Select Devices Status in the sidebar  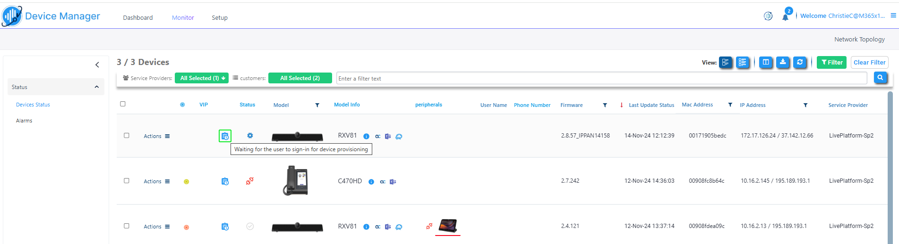coord(33,105)
